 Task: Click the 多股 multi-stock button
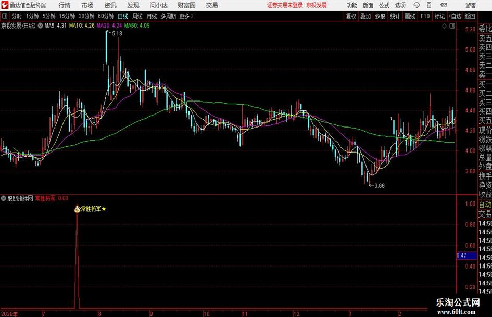pos(380,16)
